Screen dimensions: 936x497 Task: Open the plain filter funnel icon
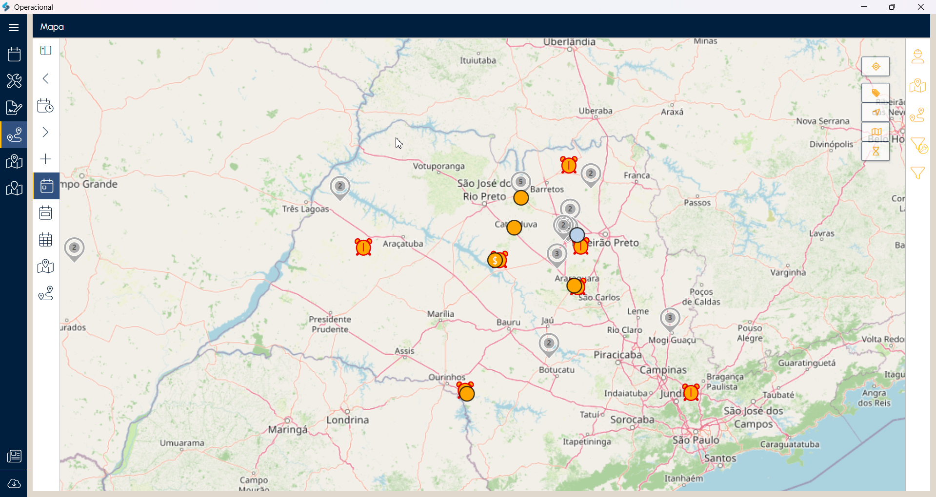point(918,173)
